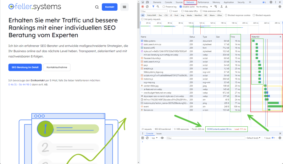Click the export HAR download icon
The width and height of the screenshot is (283, 164).
coord(226,7)
